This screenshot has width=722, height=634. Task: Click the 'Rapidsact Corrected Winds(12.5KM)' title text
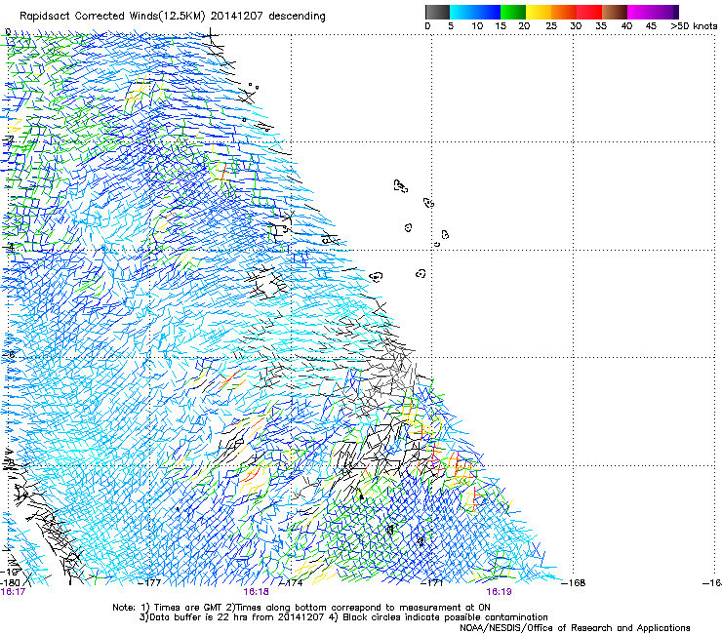coord(112,17)
